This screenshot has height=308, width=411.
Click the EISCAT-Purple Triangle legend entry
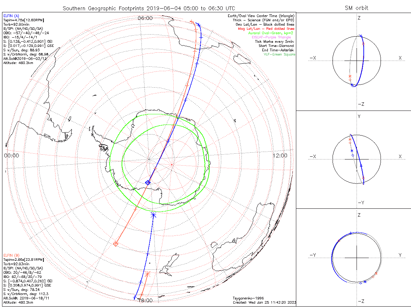tap(271, 37)
